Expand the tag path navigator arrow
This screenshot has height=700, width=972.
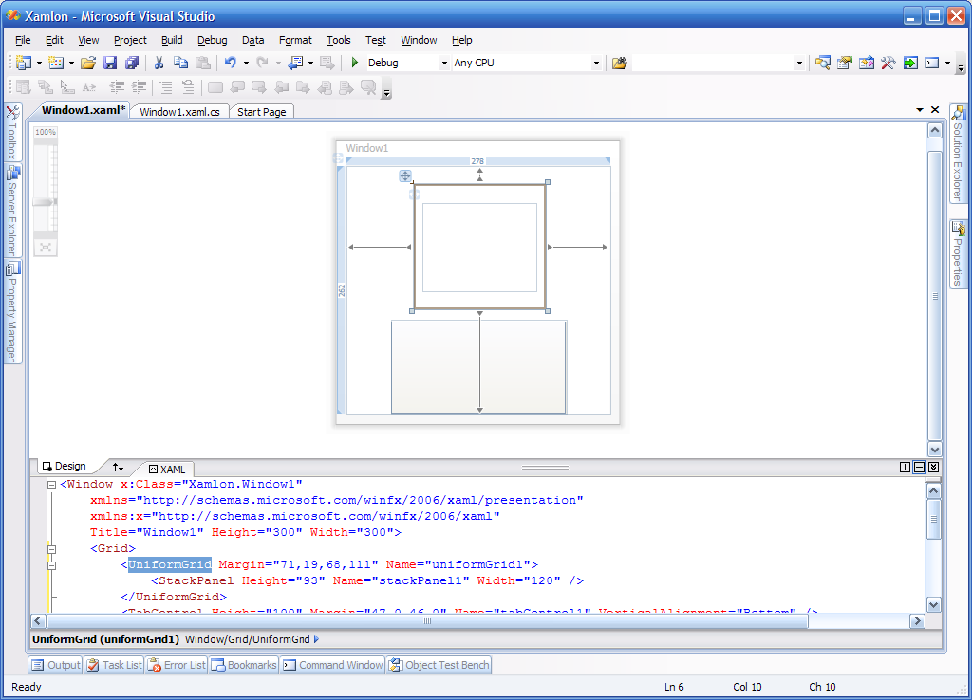coord(316,638)
